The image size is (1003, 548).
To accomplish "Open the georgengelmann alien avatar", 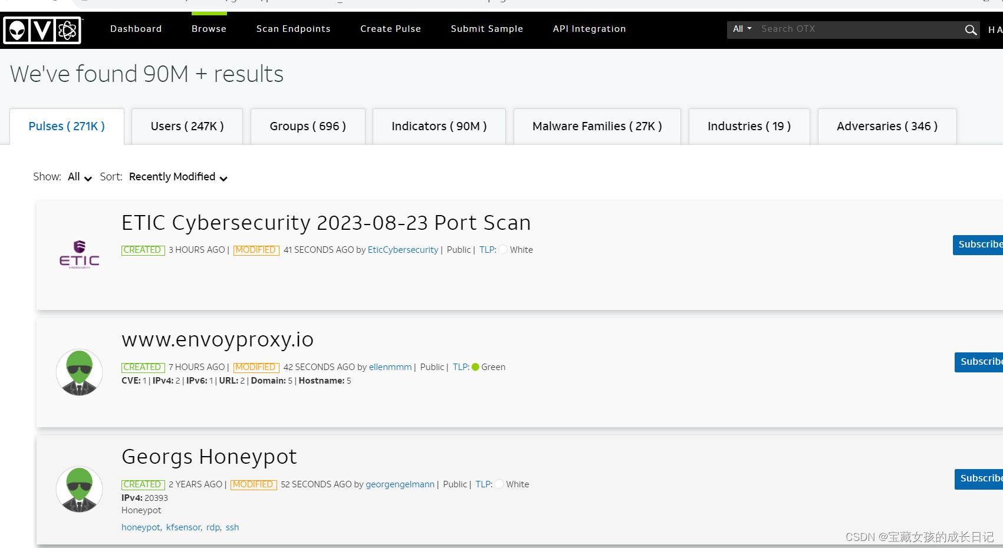I will pos(80,490).
